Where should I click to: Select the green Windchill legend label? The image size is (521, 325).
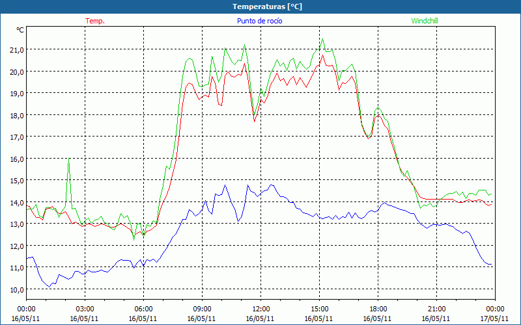425,21
